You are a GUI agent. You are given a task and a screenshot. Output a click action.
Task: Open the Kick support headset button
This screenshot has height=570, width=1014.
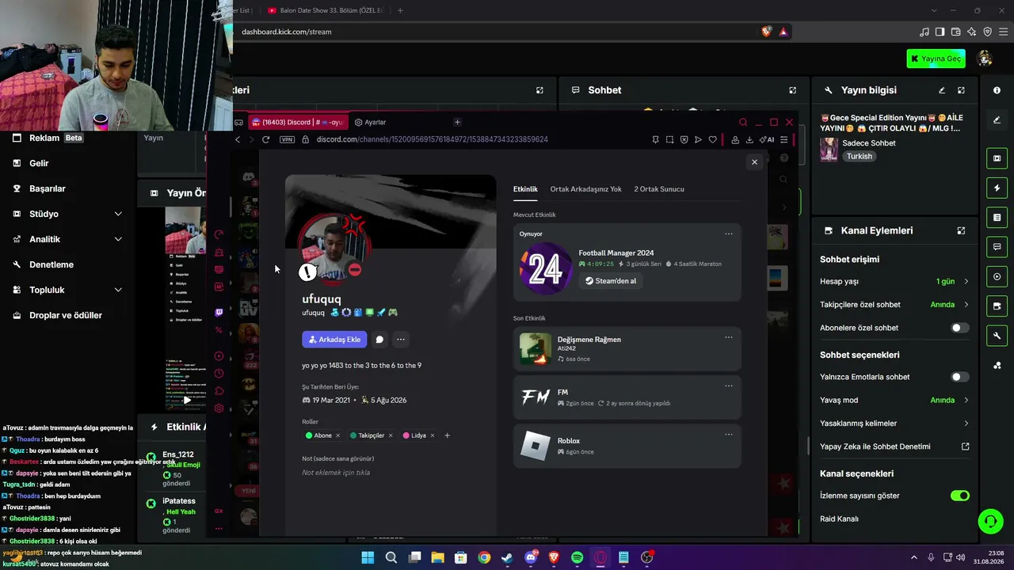coord(990,521)
